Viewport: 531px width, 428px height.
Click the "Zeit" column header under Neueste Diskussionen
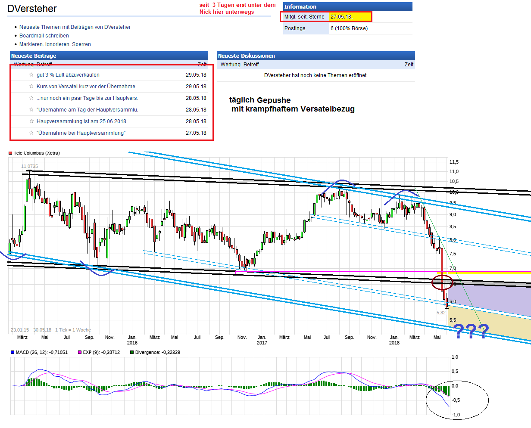[409, 65]
